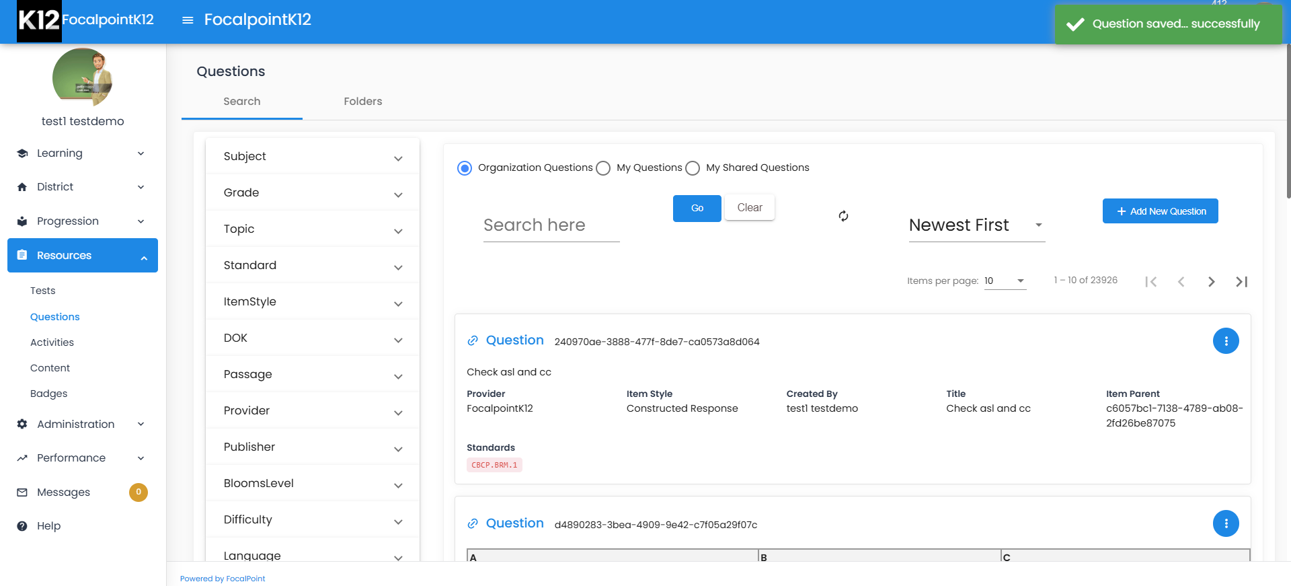Click the Add New Question button
1291x586 pixels.
1160,211
